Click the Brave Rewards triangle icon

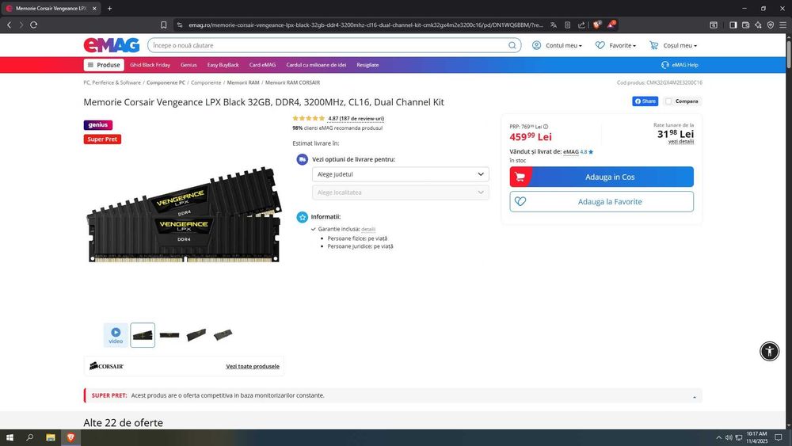click(x=611, y=25)
